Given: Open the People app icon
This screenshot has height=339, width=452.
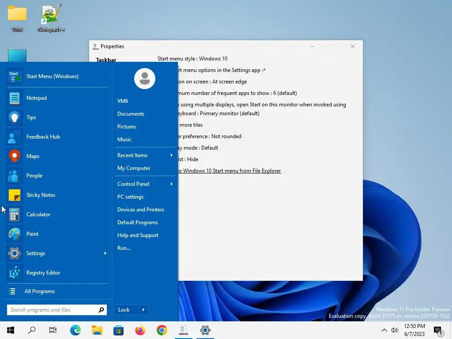Looking at the screenshot, I should [15, 176].
